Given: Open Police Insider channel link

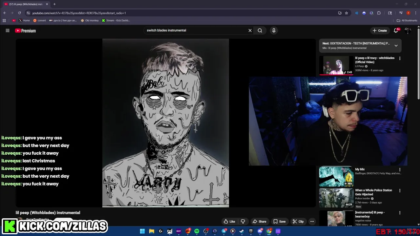Looking at the screenshot, I should [x=363, y=199].
